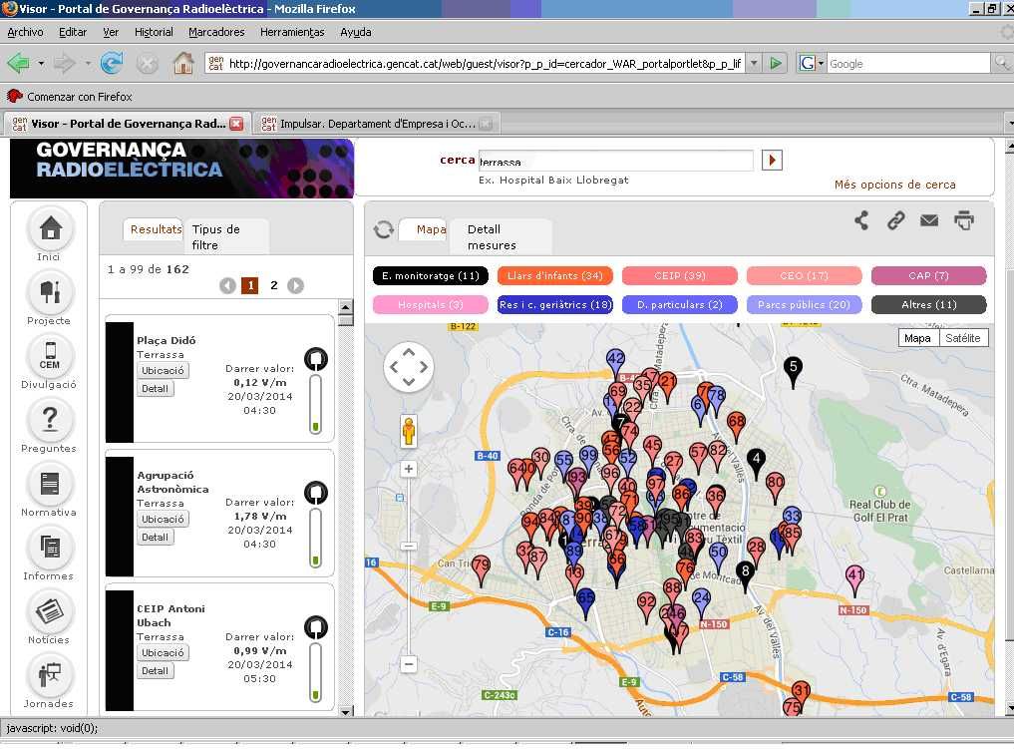Open the Projecte sidebar icon
The width and height of the screenshot is (1014, 749).
pos(50,291)
